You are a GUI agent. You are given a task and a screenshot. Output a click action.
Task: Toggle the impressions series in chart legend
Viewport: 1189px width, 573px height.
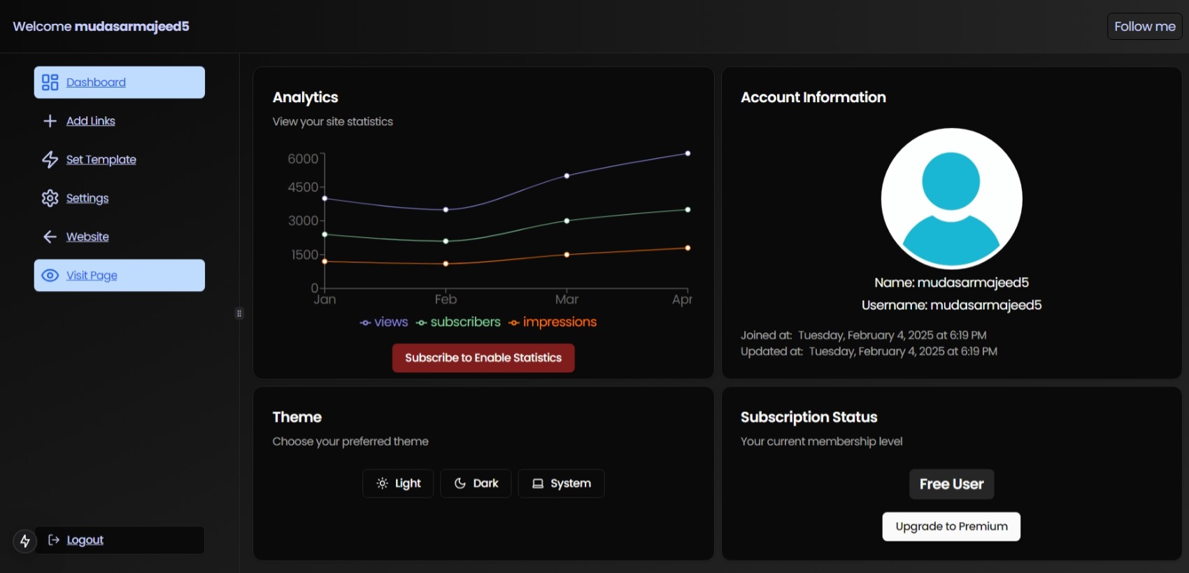coord(553,322)
